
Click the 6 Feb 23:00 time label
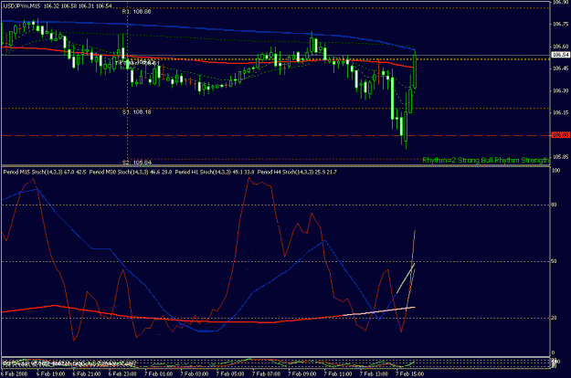(122, 374)
